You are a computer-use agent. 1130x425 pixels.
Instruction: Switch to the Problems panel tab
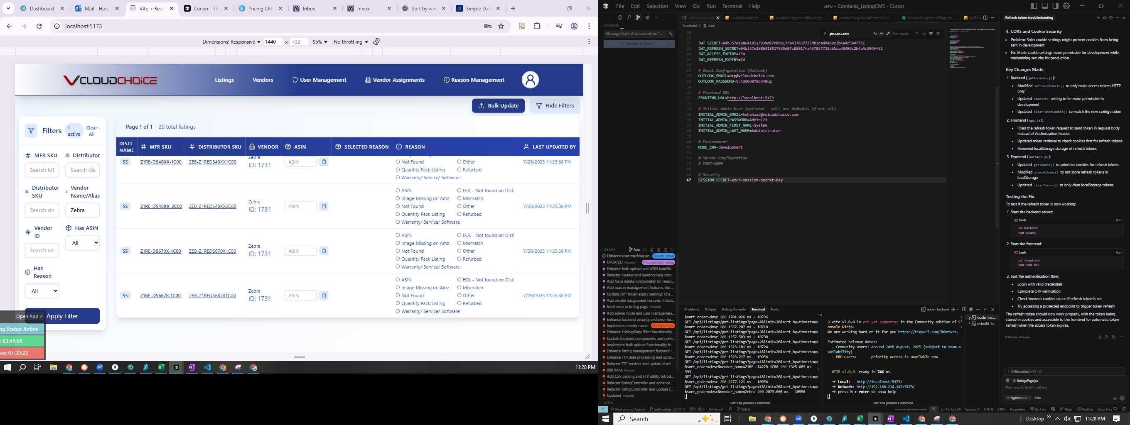point(691,309)
